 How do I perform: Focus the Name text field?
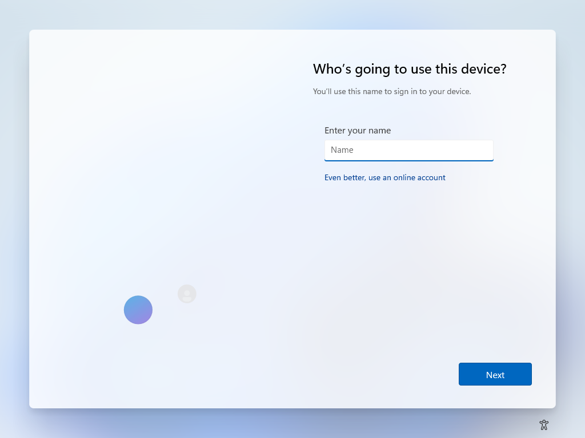(408, 150)
